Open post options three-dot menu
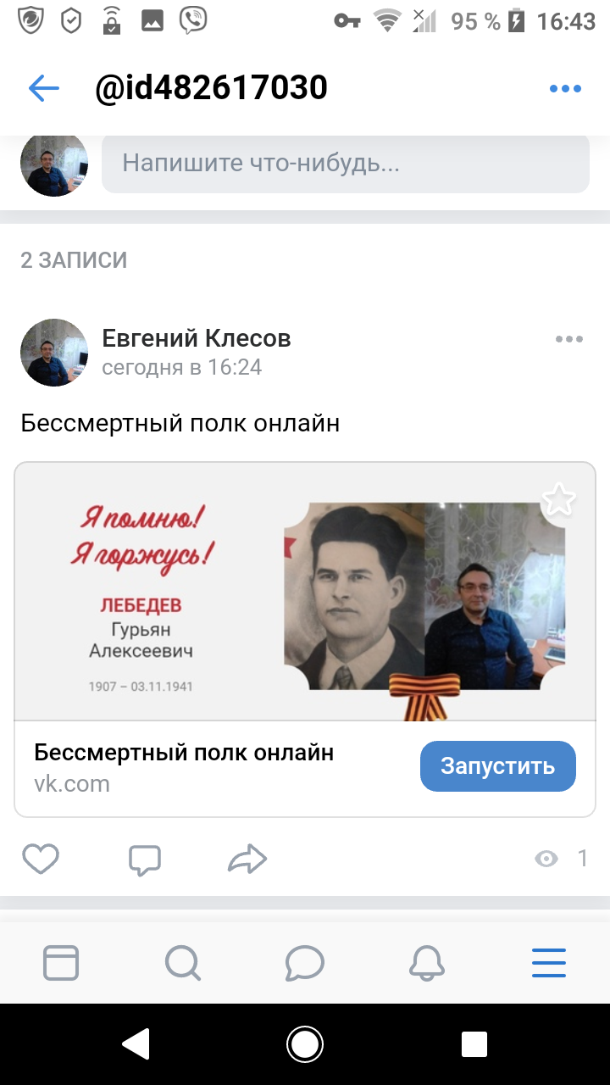Image resolution: width=610 pixels, height=1085 pixels. 569,339
